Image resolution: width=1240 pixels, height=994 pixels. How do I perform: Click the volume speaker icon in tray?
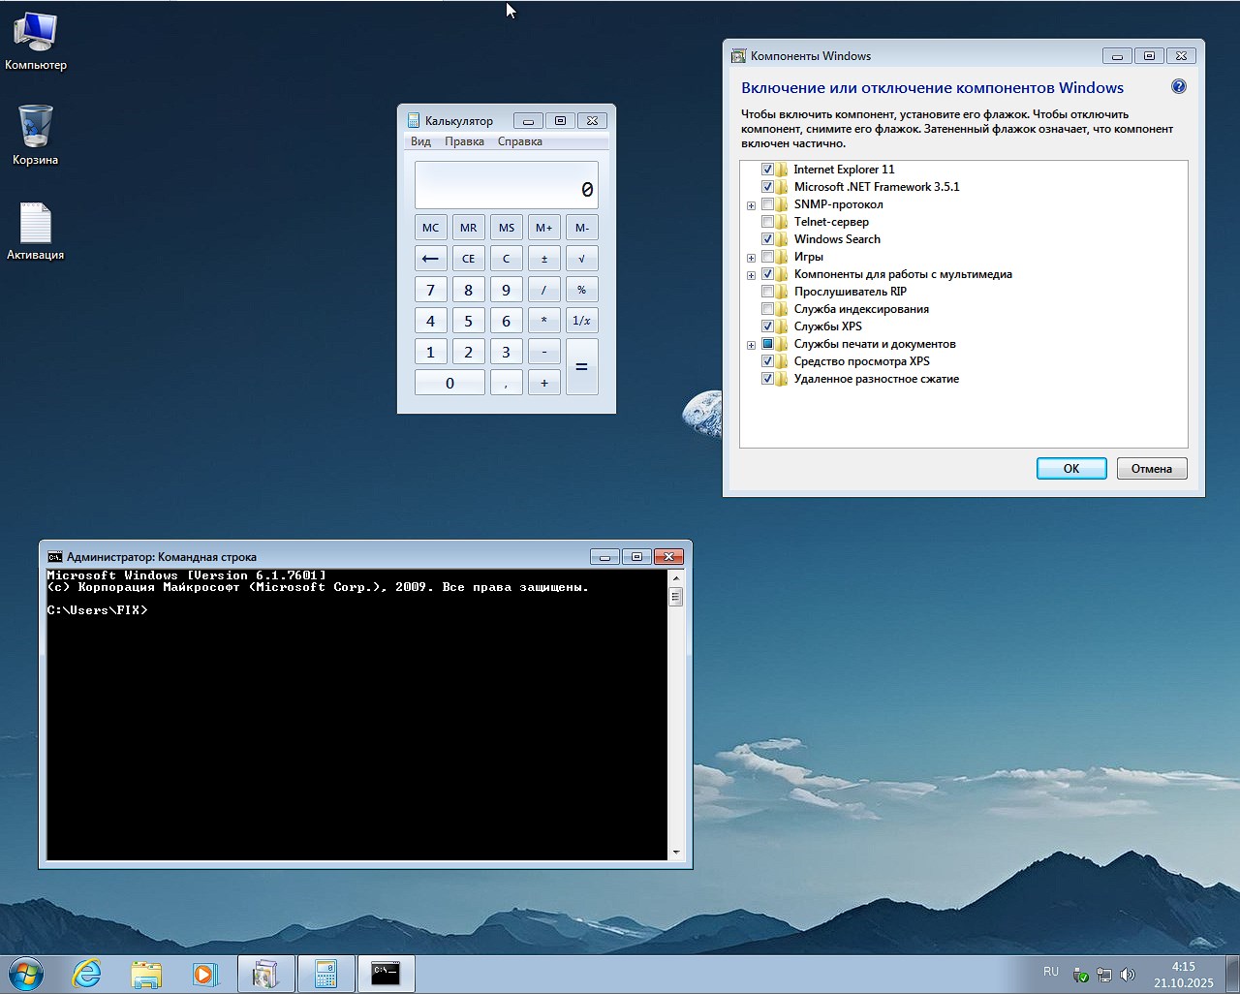[1127, 975]
